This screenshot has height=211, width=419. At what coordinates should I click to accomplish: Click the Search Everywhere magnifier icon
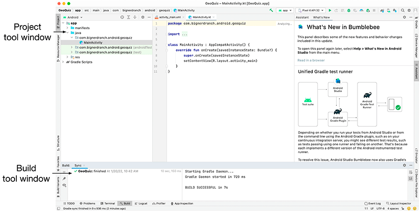403,10
